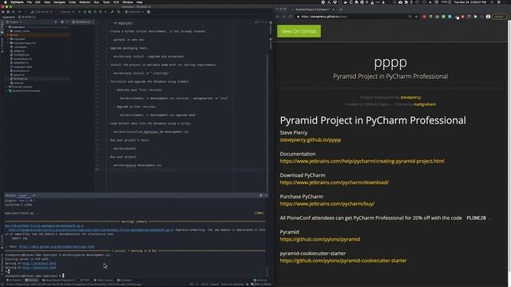Open Event Log in the bottom bar
Image resolution: width=511 pixels, height=287 pixels.
[x=260, y=280]
